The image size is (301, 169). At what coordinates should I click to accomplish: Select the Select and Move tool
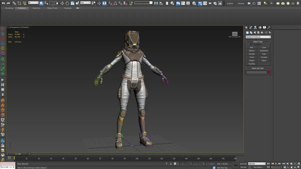tap(62, 3)
